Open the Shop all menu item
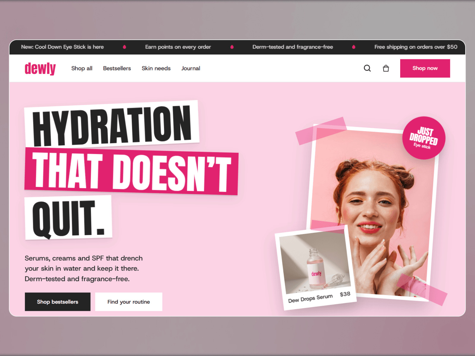Screen dimensions: 475x356 coord(82,68)
